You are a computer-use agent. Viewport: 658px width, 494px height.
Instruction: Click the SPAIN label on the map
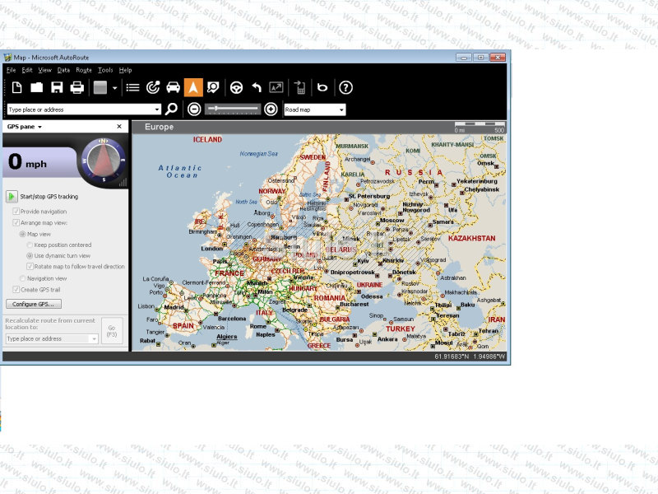pos(183,325)
